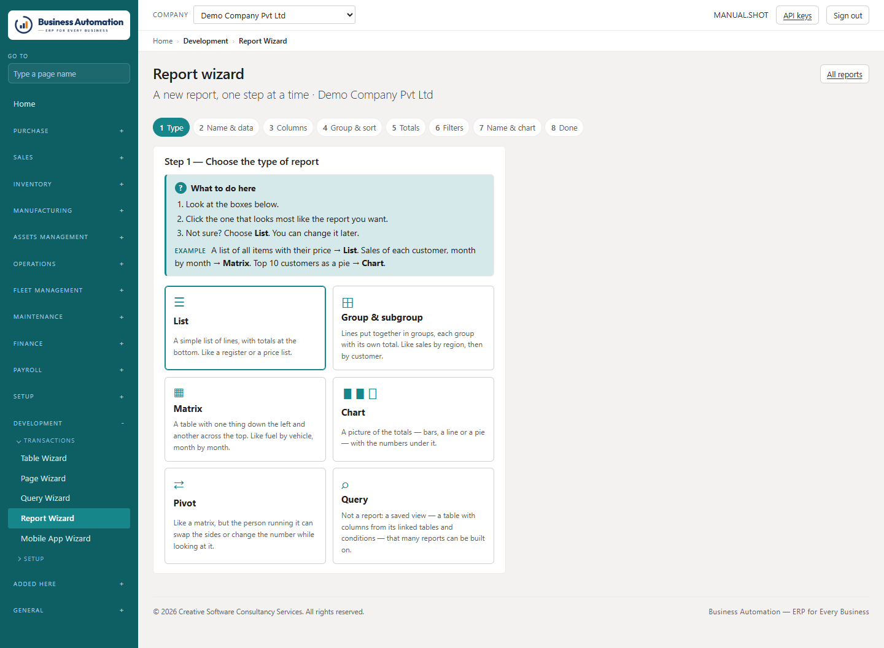Expand the Manufacturing sidebar section
This screenshot has width=884, height=648.
coord(69,211)
